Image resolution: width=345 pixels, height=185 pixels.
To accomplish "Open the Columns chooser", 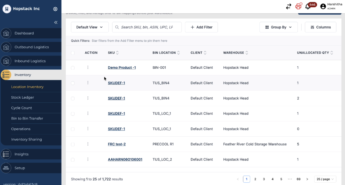I will click(x=321, y=27).
